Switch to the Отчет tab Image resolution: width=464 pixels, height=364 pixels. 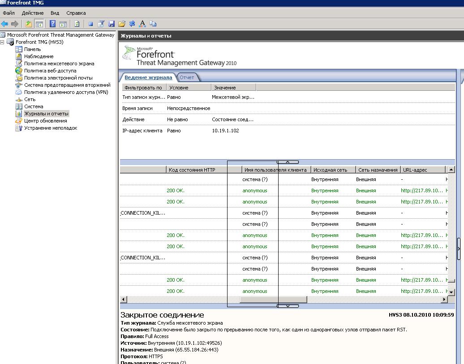187,77
